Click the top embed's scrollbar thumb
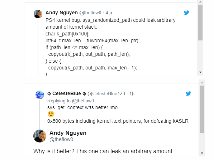Image resolution: width=214 pixels, height=160 pixels. tap(200, 23)
